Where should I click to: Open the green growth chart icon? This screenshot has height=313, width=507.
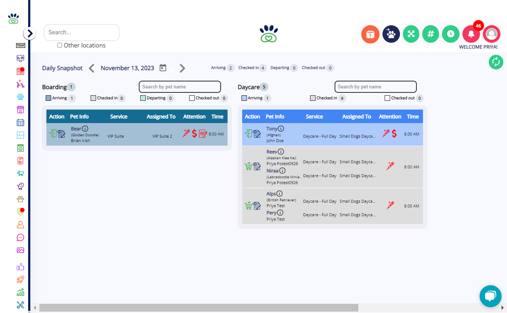(20, 292)
